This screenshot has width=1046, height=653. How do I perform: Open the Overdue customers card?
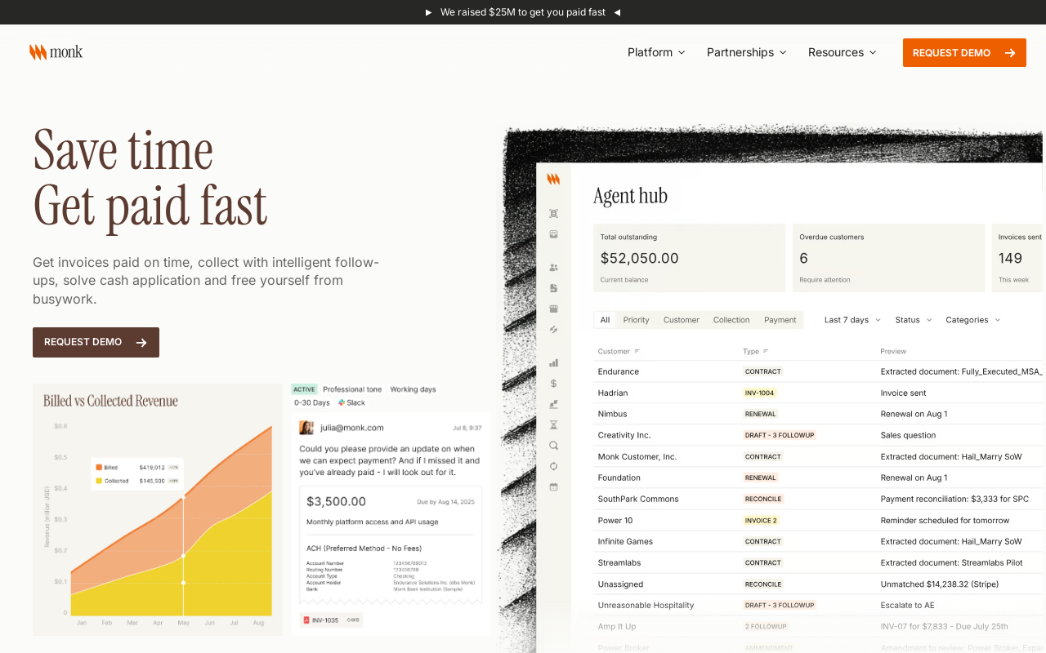(x=888, y=258)
